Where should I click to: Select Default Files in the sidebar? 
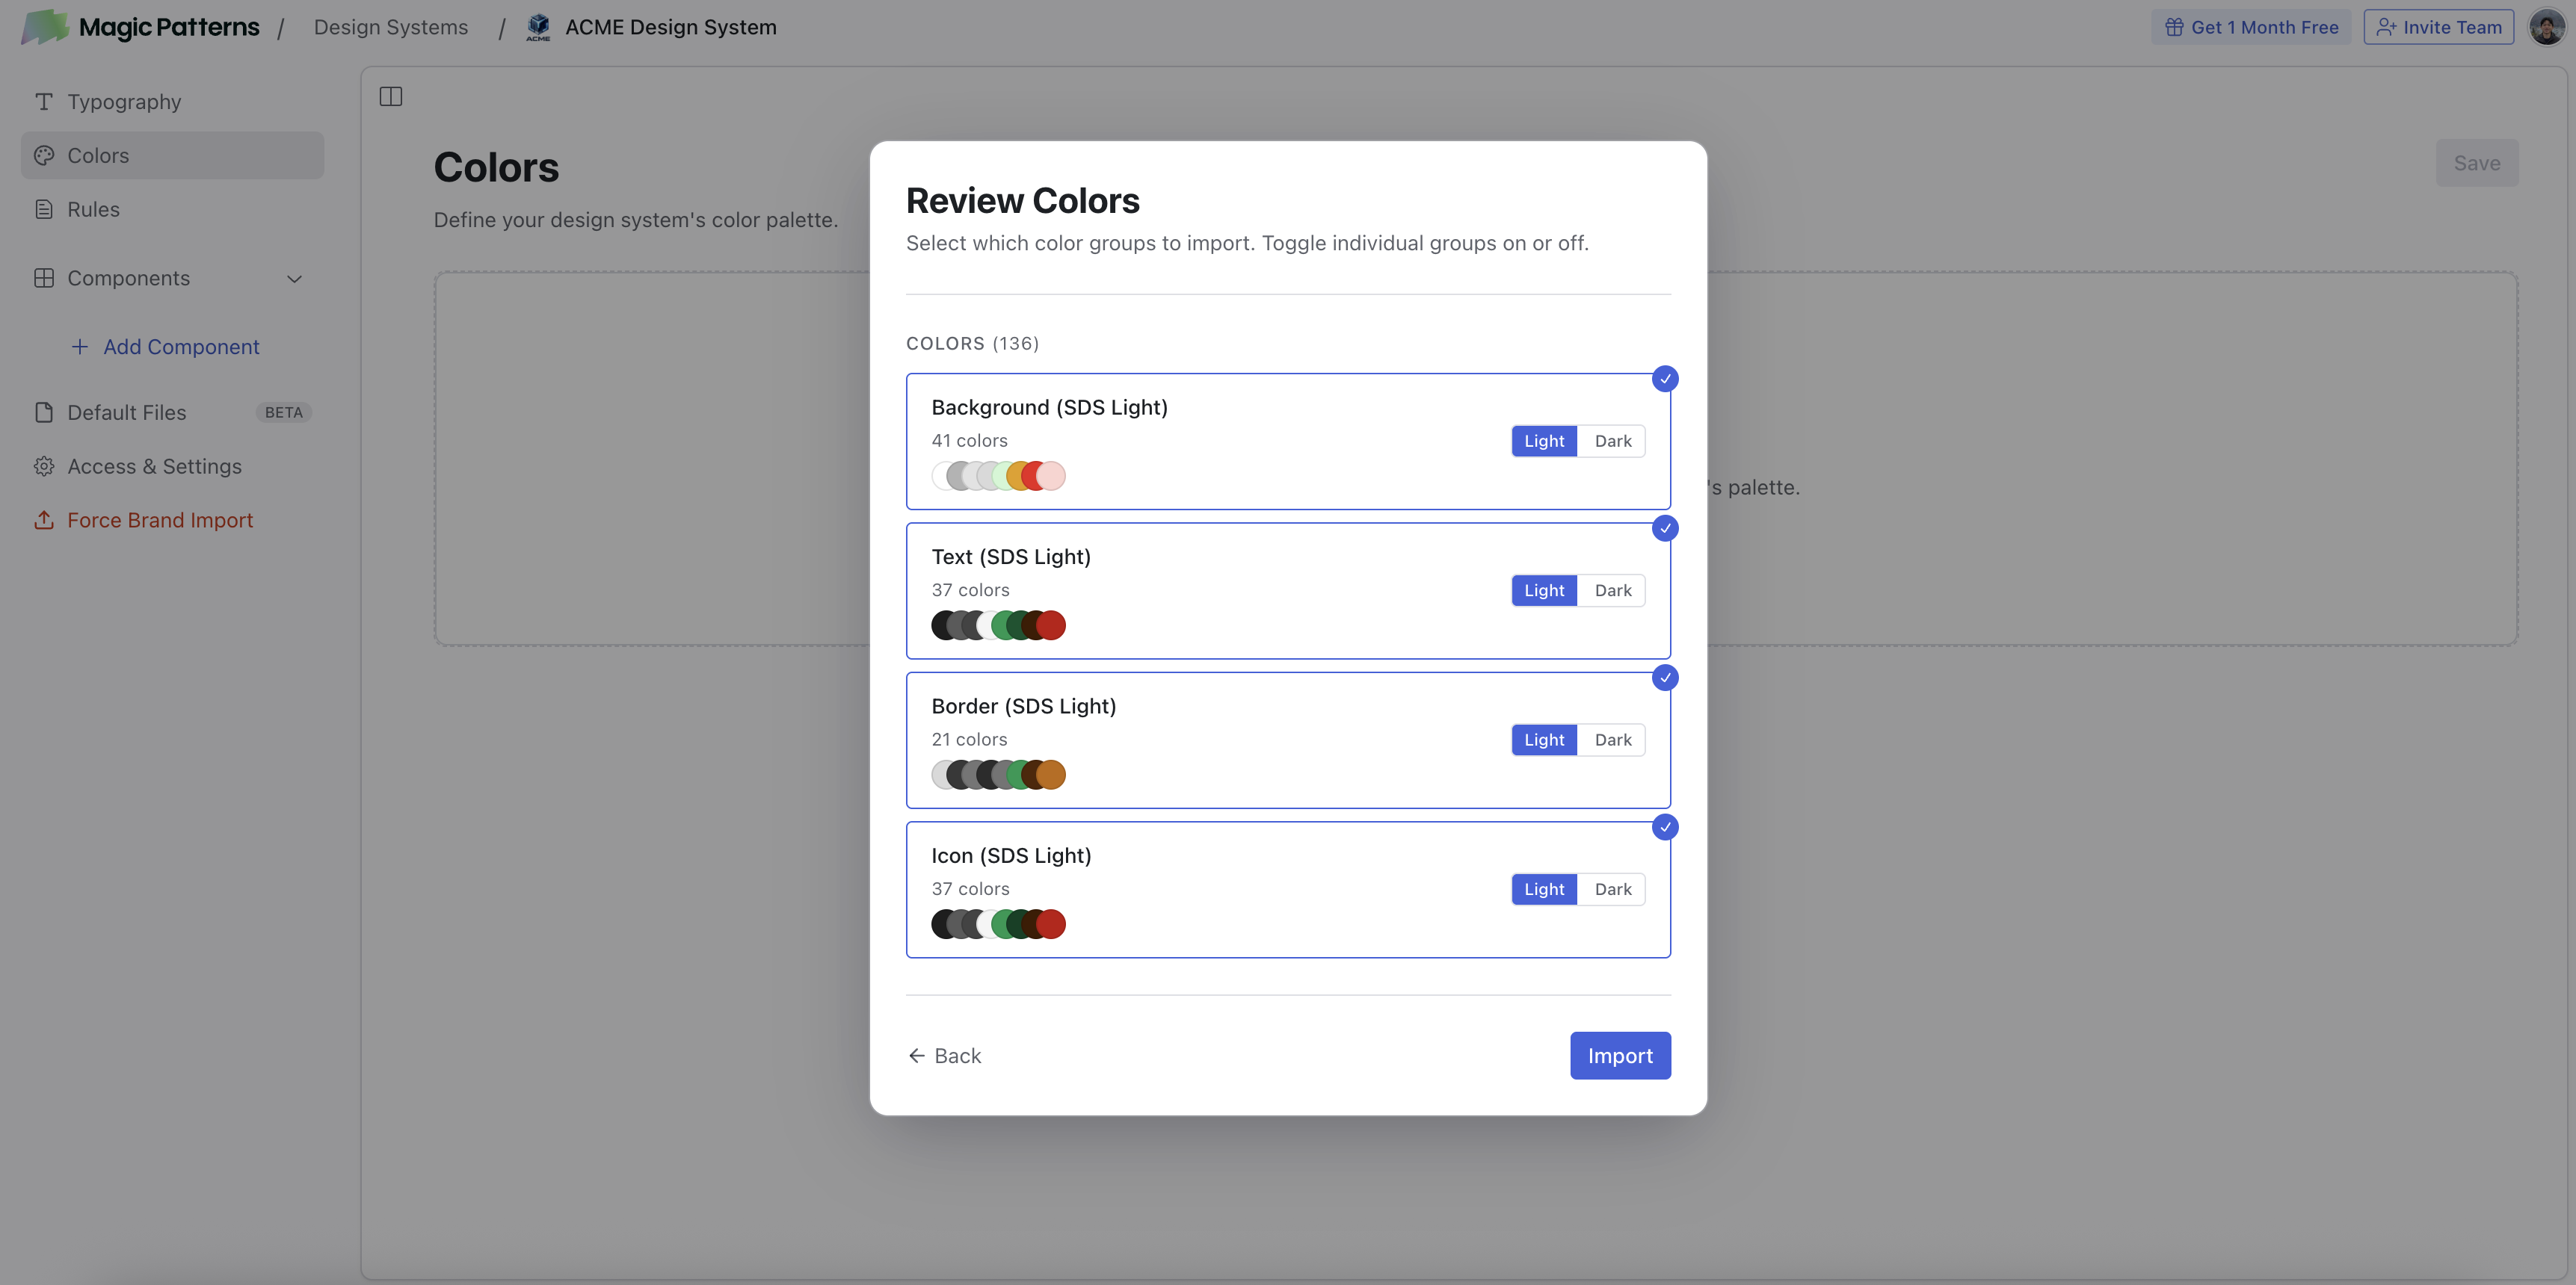coord(126,412)
